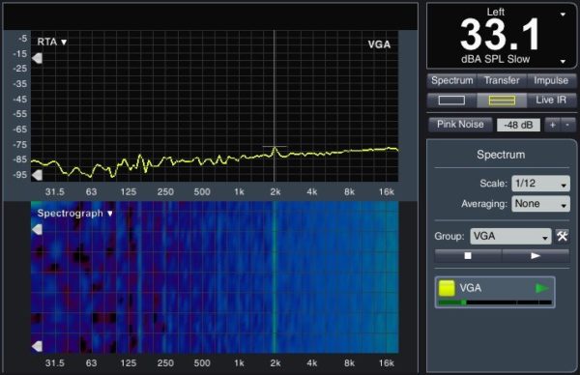Select the VGA measurement entry name
Screen dimensions: 580x375
click(470, 288)
